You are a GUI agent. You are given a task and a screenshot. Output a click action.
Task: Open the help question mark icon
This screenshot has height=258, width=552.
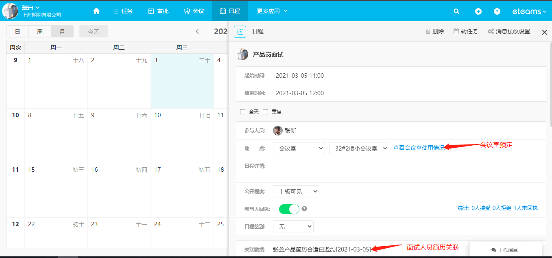tap(497, 11)
